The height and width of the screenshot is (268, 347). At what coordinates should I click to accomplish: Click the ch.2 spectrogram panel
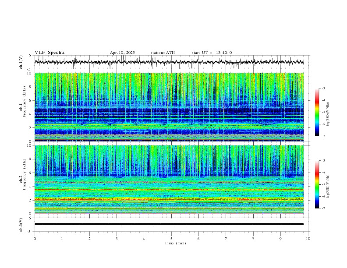tap(169, 180)
